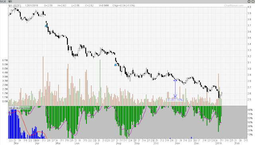Select the blue diamond at measurement arrow top
The image size is (255, 145).
click(x=175, y=81)
